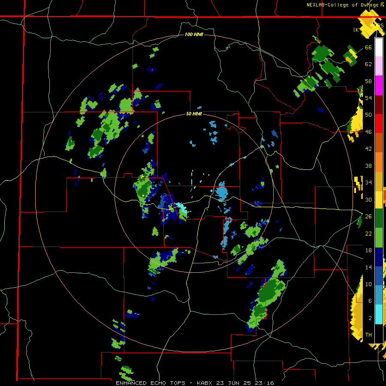Click the 18 value on the legend

[368, 250]
